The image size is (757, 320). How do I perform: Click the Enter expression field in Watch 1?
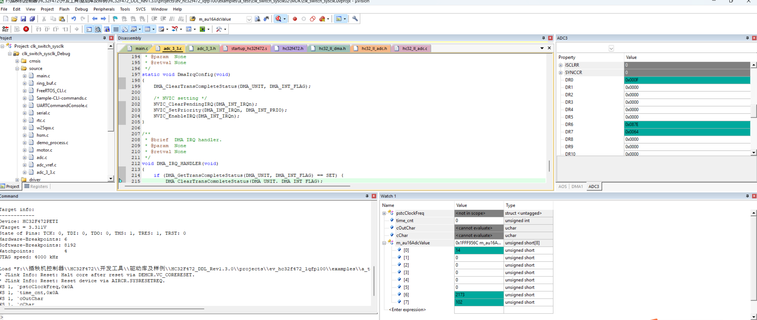coord(407,310)
